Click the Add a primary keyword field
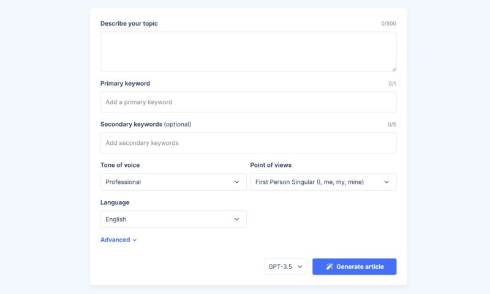 pos(248,102)
